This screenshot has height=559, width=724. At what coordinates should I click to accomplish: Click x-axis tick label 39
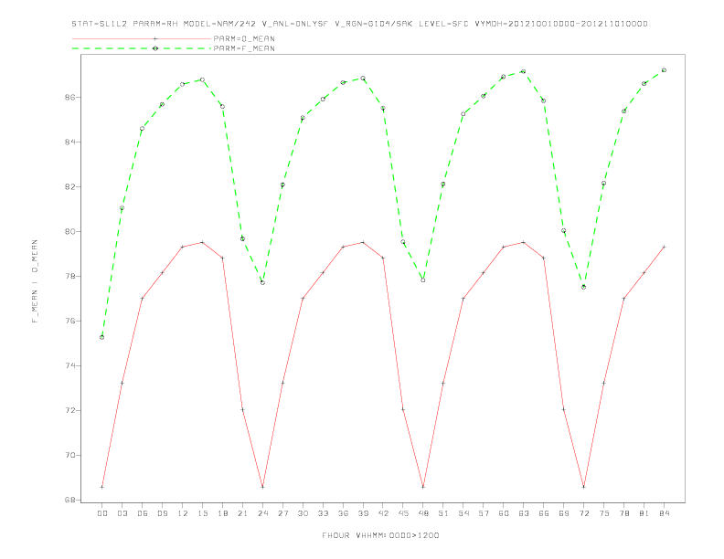[x=363, y=513]
